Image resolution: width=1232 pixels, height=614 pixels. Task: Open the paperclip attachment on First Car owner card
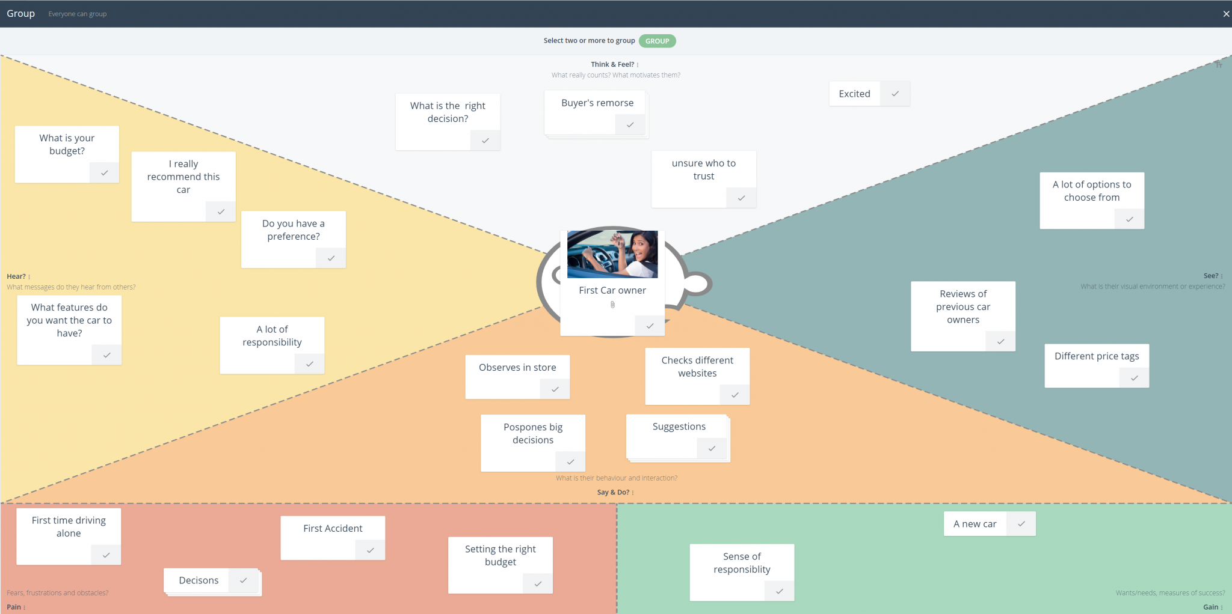pyautogui.click(x=612, y=305)
